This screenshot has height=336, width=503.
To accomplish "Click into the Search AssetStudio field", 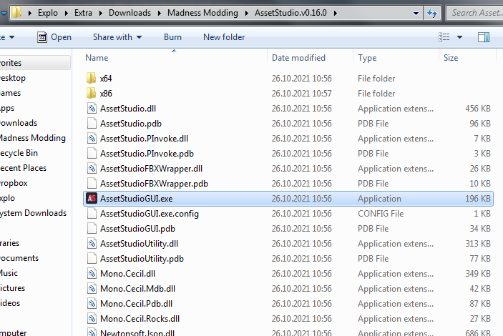I will pos(474,13).
